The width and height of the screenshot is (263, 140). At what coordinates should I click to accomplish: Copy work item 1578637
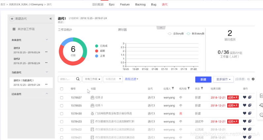pyautogui.click(x=250, y=97)
